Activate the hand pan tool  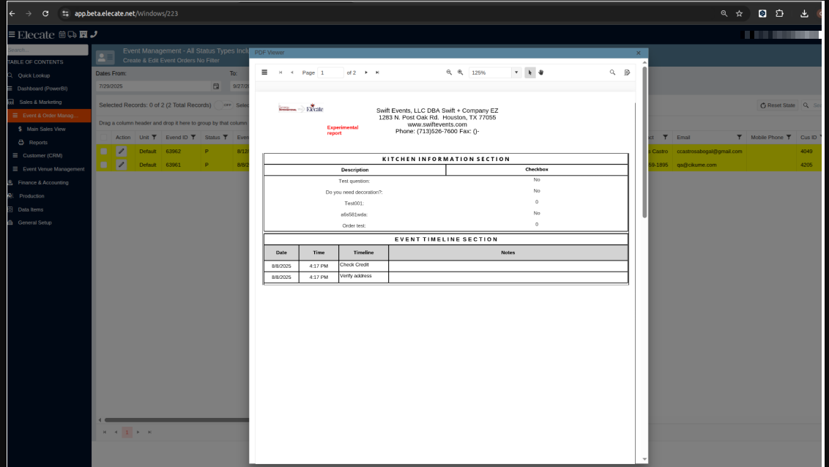(x=541, y=72)
